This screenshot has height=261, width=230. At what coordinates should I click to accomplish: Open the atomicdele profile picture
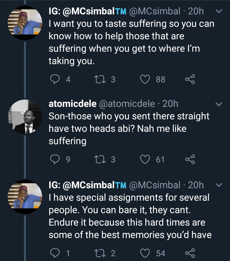point(25,117)
